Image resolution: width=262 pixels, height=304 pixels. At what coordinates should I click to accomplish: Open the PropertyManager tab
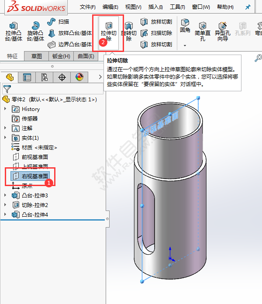[x=27, y=77]
